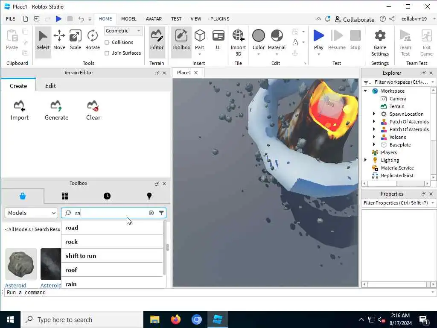Click the Import terrain icon

click(20, 111)
